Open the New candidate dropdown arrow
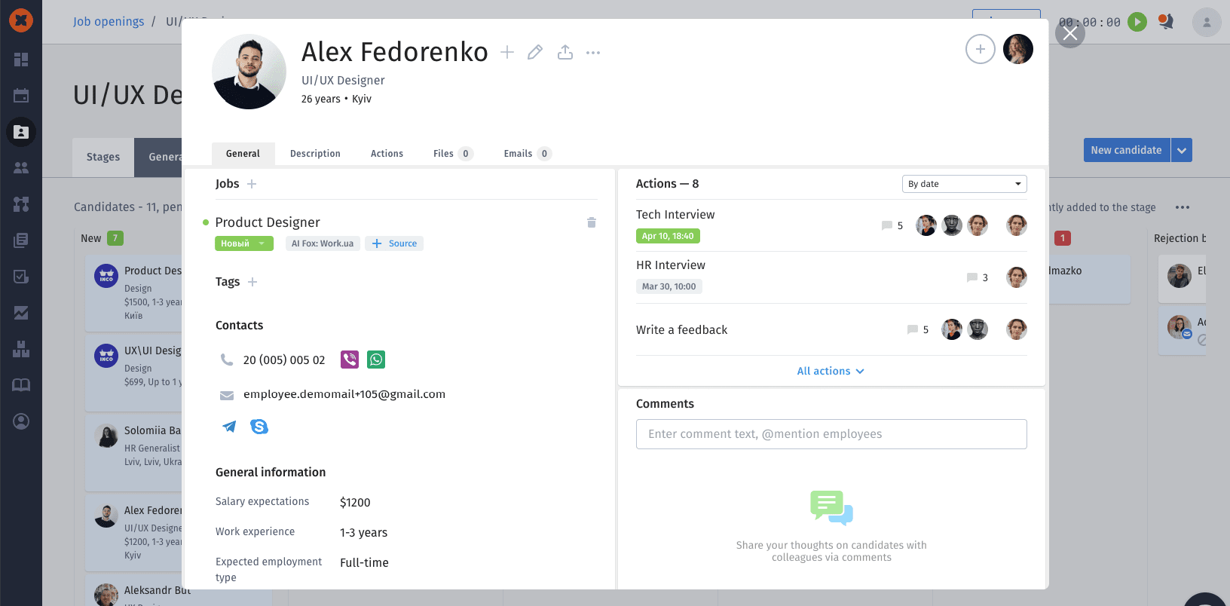 1182,150
